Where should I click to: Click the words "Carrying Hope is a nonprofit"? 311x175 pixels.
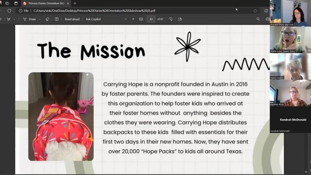pos(141,84)
